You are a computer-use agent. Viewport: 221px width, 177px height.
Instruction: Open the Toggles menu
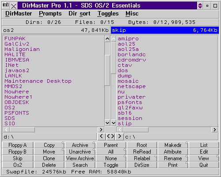[108, 14]
